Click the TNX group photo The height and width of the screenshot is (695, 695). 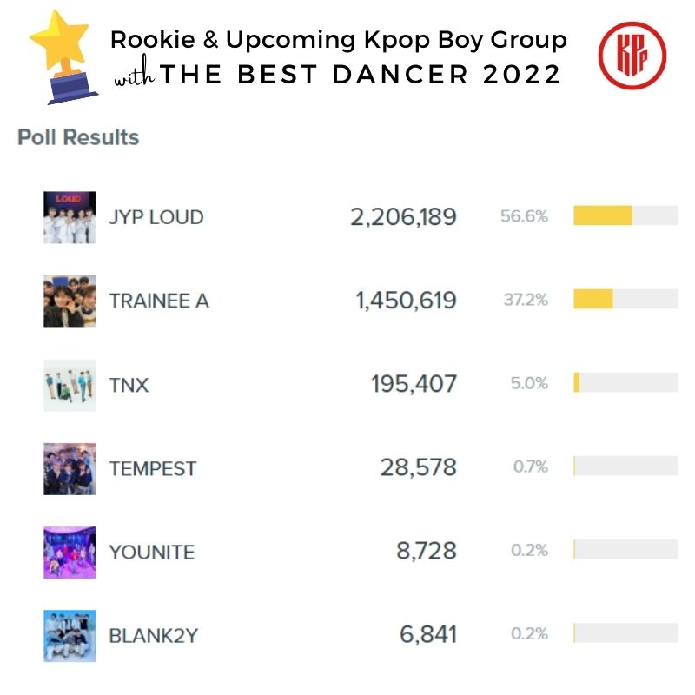tap(69, 385)
